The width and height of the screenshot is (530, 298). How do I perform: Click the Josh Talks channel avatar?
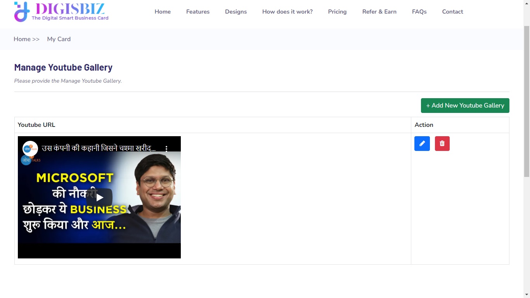(x=30, y=149)
